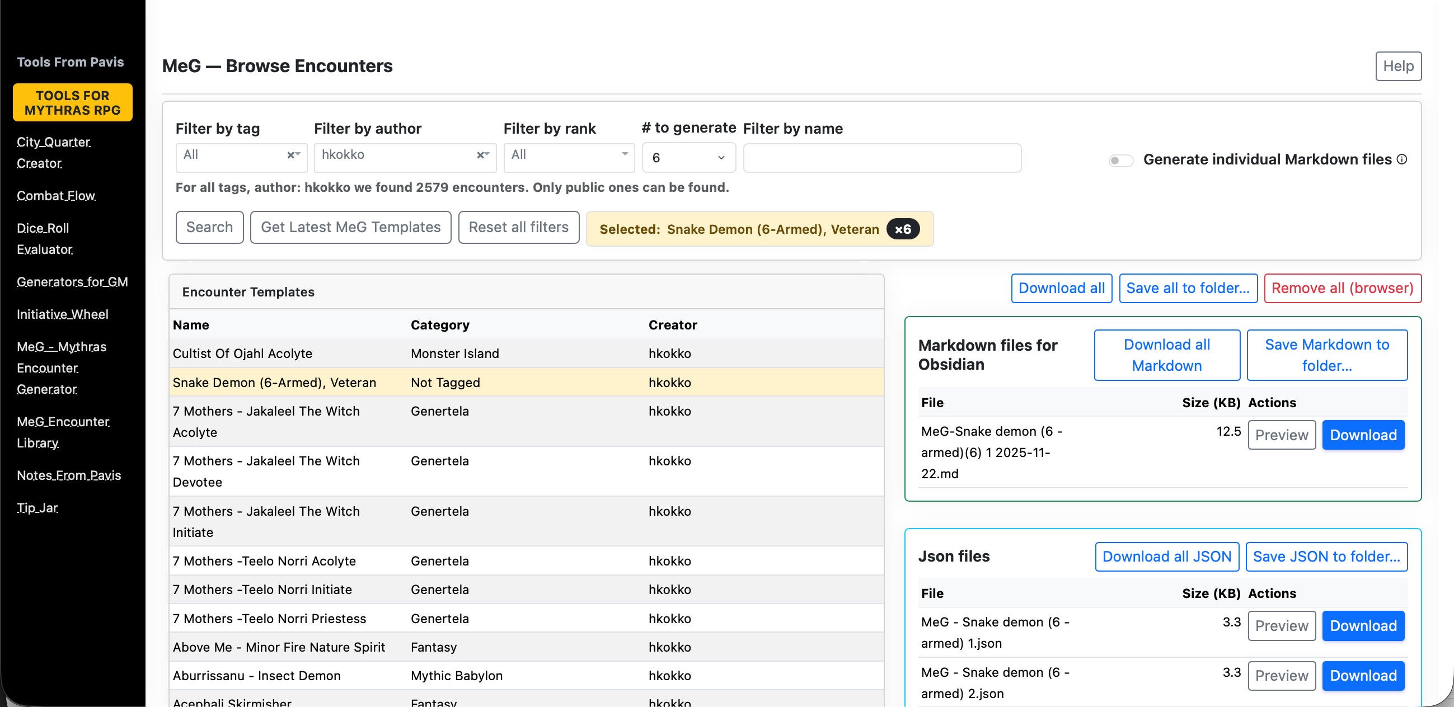Open the Filter by tag dropdown arrow
Viewport: 1454px width, 707px height.
tap(298, 154)
